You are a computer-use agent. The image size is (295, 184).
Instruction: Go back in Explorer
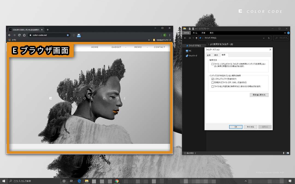tap(185, 38)
